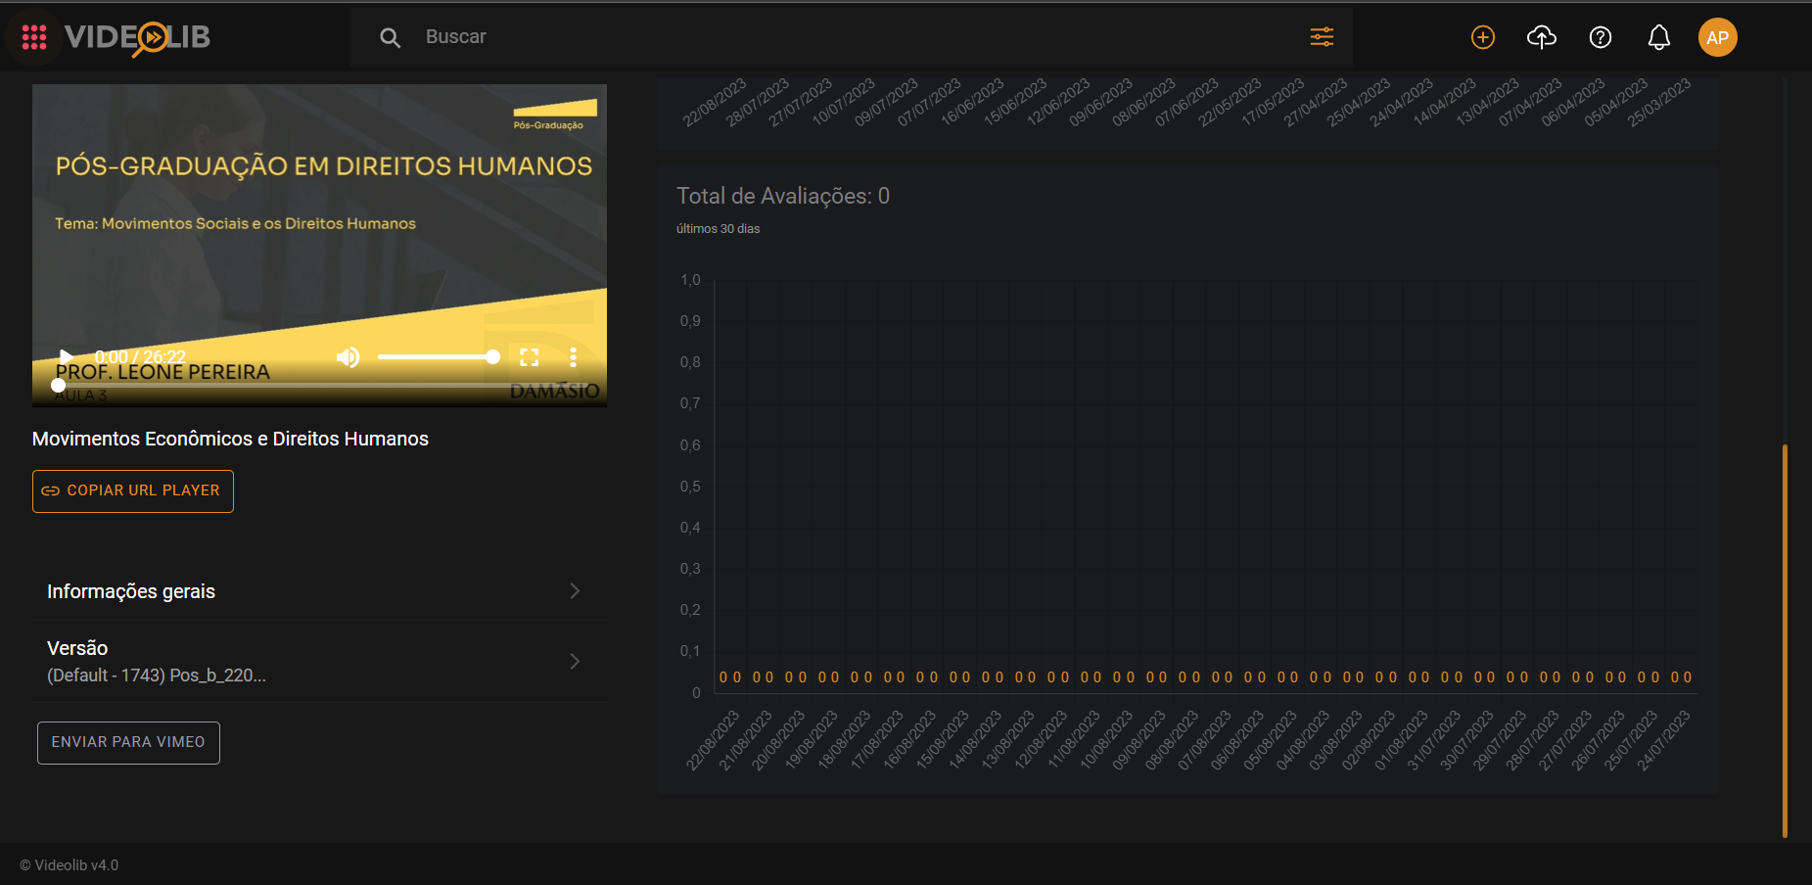The image size is (1812, 885).
Task: Open the help question mark icon
Action: click(1601, 37)
